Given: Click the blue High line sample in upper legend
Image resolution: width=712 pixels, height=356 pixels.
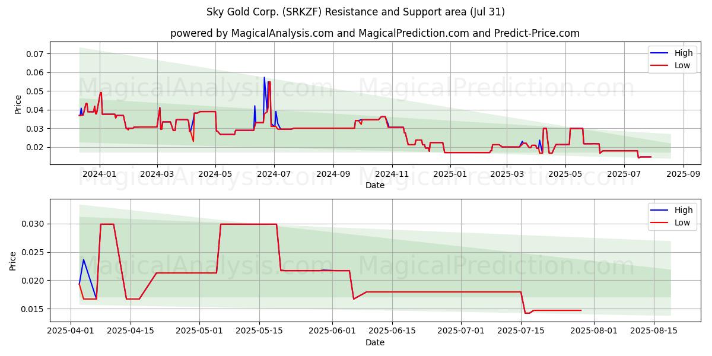Looking at the screenshot, I should (660, 53).
